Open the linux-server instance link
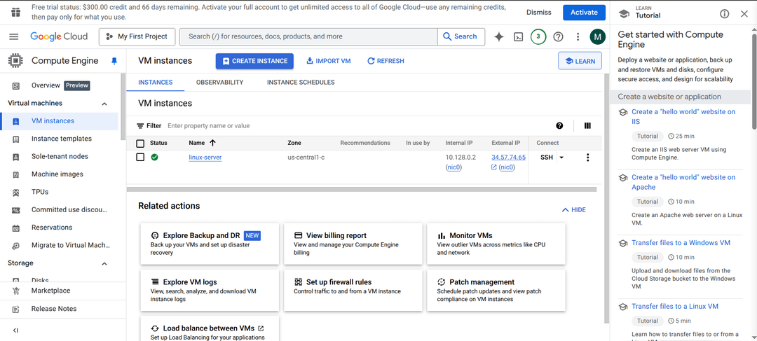 [205, 158]
